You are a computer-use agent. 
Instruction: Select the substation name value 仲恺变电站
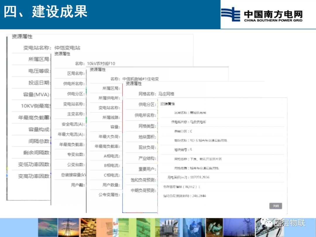pyautogui.click(x=67, y=48)
